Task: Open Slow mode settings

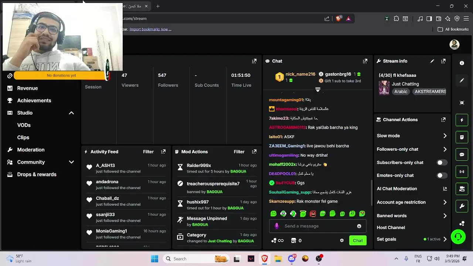Action: 412,136
